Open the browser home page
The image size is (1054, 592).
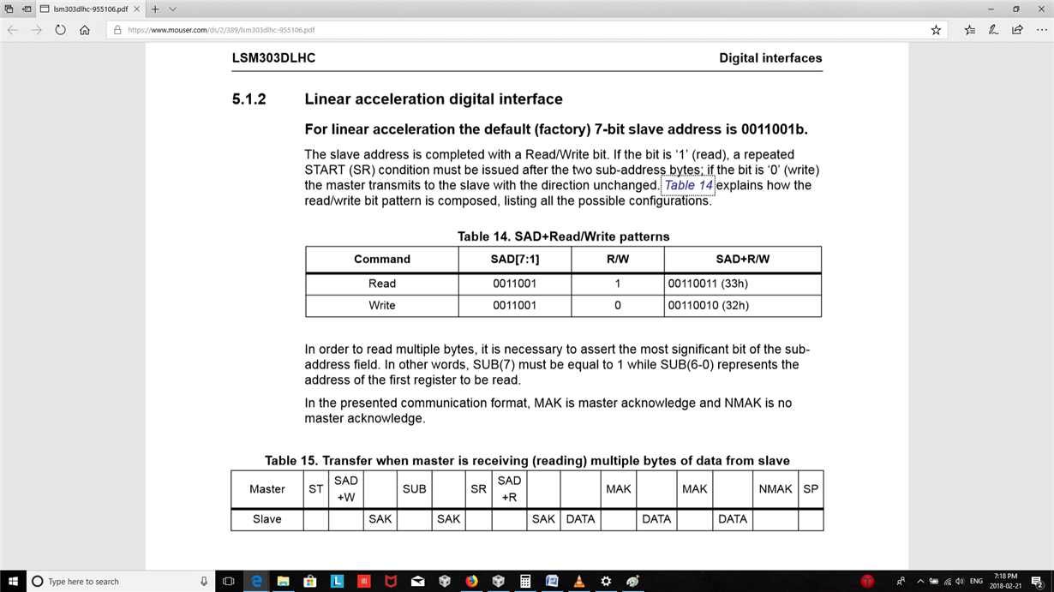click(x=84, y=30)
